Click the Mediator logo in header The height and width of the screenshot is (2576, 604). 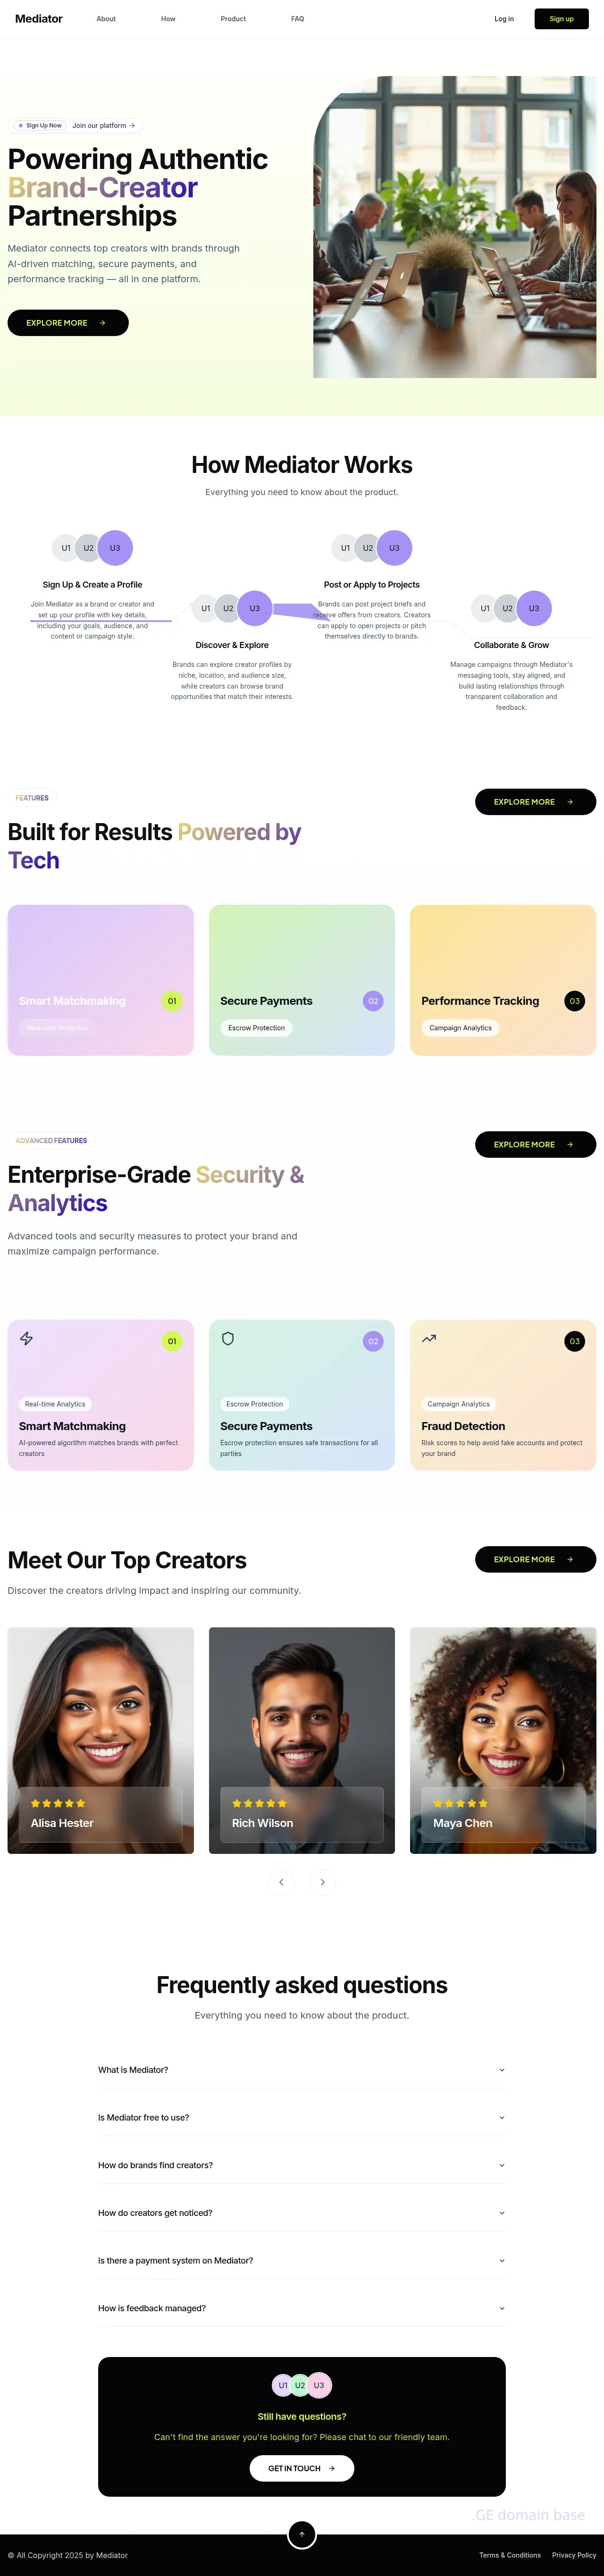(x=39, y=19)
